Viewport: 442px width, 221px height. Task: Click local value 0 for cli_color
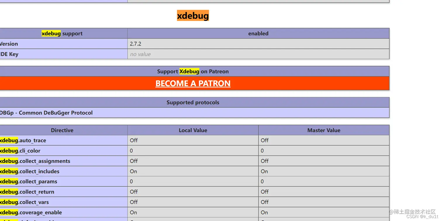[x=193, y=151]
